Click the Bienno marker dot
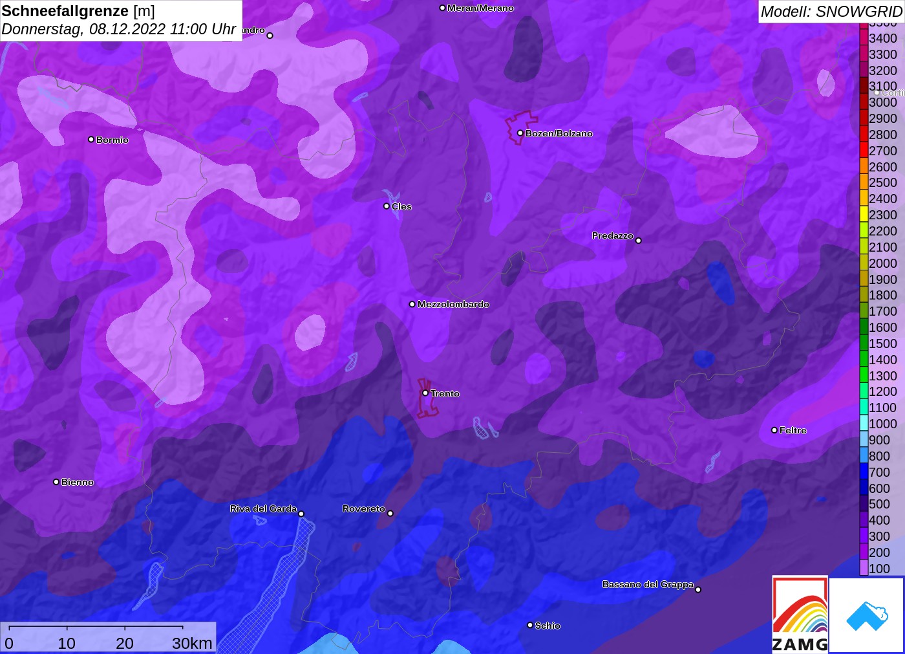The height and width of the screenshot is (654, 905). click(x=56, y=482)
